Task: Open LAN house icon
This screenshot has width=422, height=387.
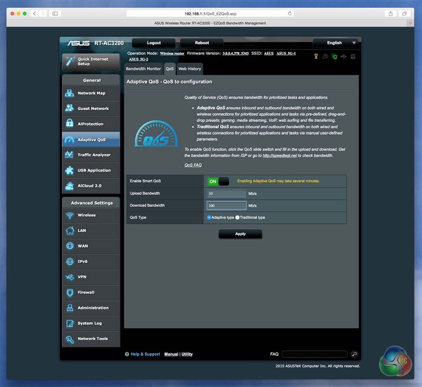Action: pos(70,230)
